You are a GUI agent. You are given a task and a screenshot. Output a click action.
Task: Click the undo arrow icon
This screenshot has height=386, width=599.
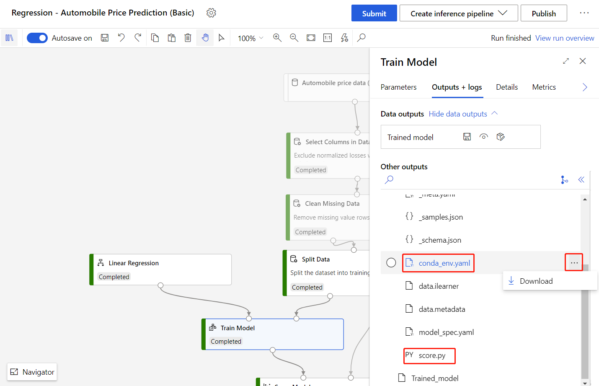[121, 38]
